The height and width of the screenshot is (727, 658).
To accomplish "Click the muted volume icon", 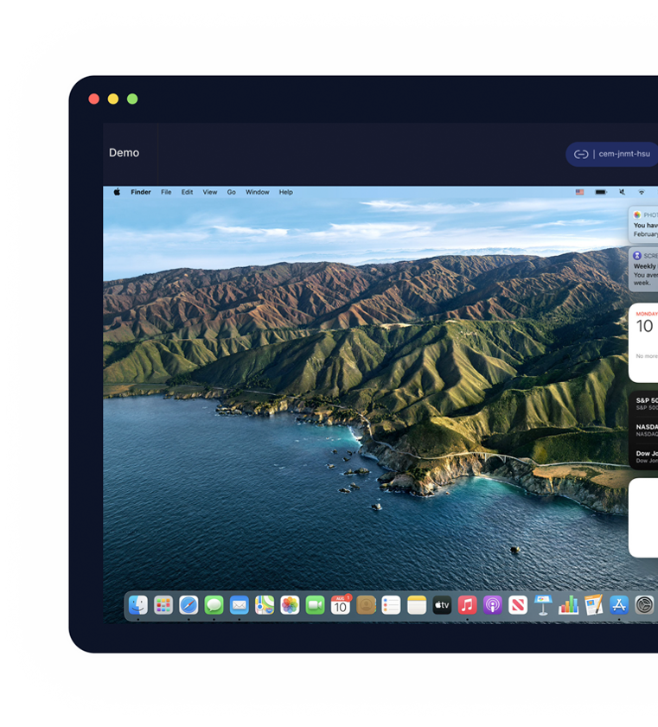I will point(622,192).
